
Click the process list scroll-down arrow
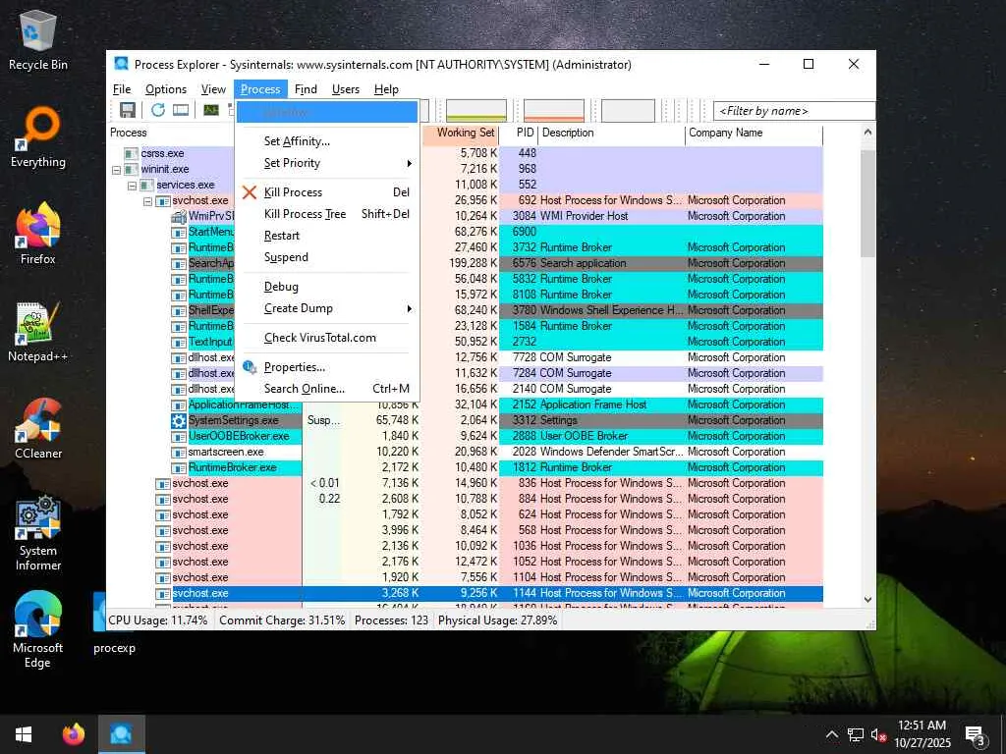[867, 600]
